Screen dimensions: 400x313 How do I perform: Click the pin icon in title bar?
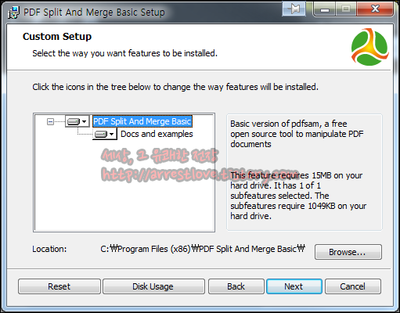click(x=294, y=9)
